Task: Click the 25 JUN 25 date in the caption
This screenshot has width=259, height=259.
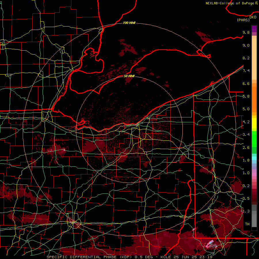Action: 186,257
